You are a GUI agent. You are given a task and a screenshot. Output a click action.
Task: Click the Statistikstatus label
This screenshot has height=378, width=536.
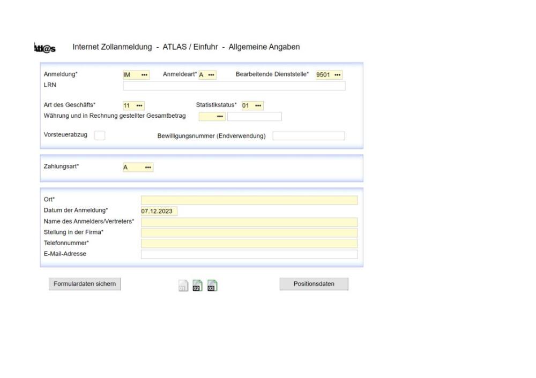(x=216, y=105)
